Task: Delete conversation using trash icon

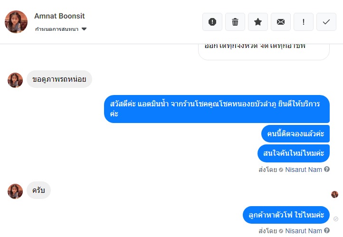Action: [235, 22]
